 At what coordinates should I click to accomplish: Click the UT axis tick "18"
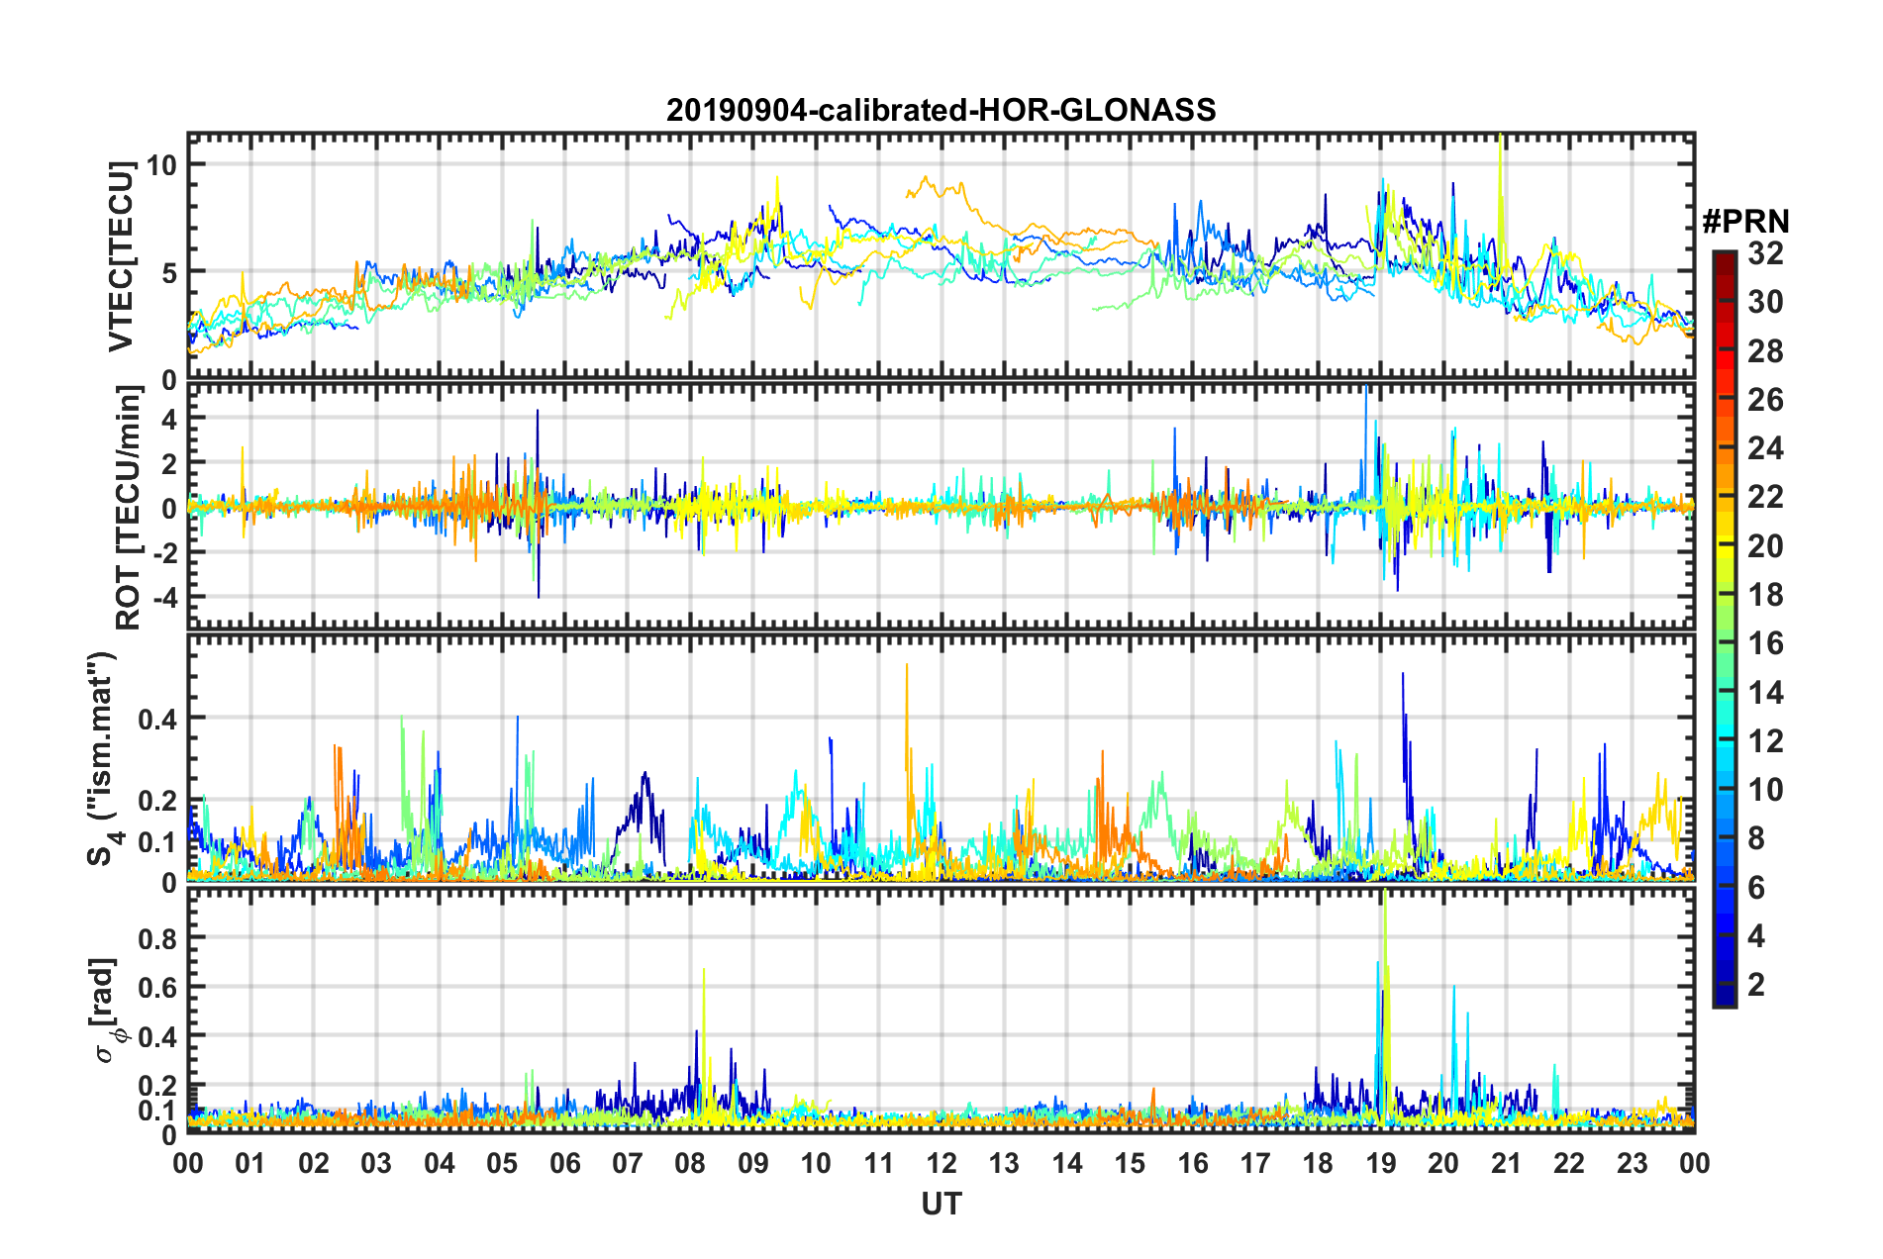(x=1318, y=1163)
